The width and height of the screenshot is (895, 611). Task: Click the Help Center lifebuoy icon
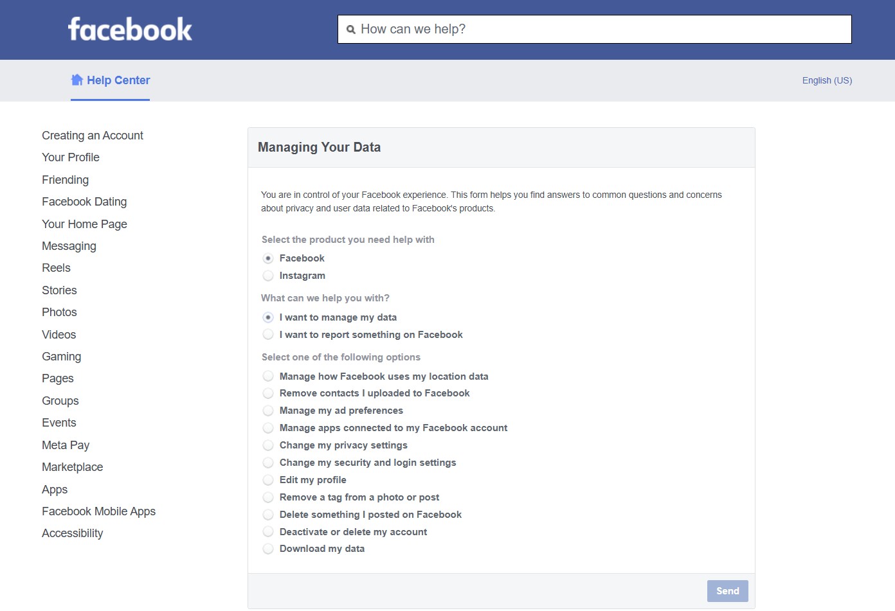(x=77, y=79)
